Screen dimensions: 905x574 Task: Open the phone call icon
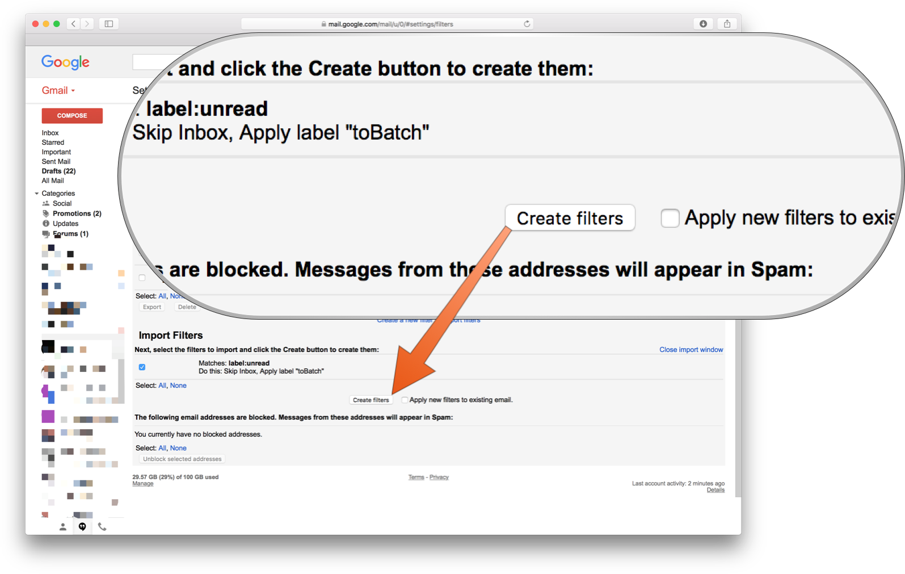click(x=102, y=527)
